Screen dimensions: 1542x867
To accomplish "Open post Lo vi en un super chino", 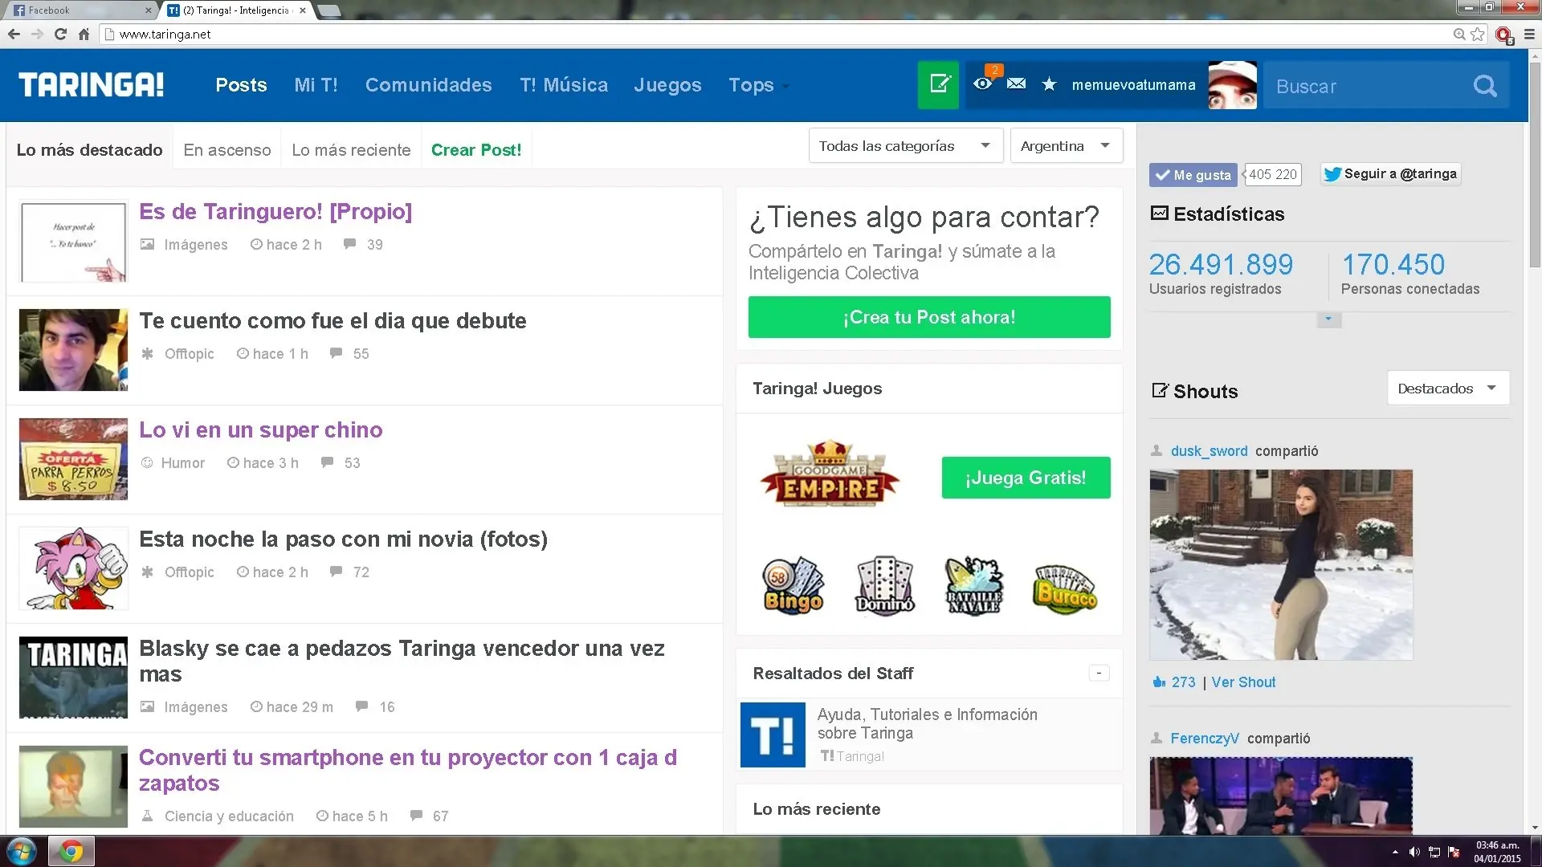I will click(x=260, y=429).
